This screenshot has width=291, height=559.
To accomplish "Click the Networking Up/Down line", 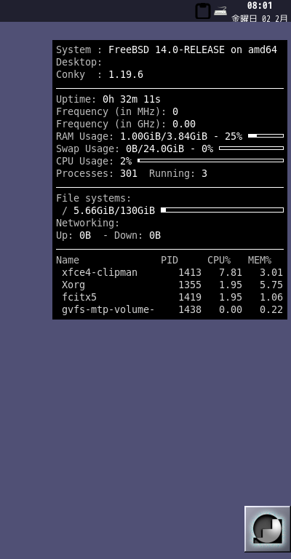I will click(x=108, y=235).
